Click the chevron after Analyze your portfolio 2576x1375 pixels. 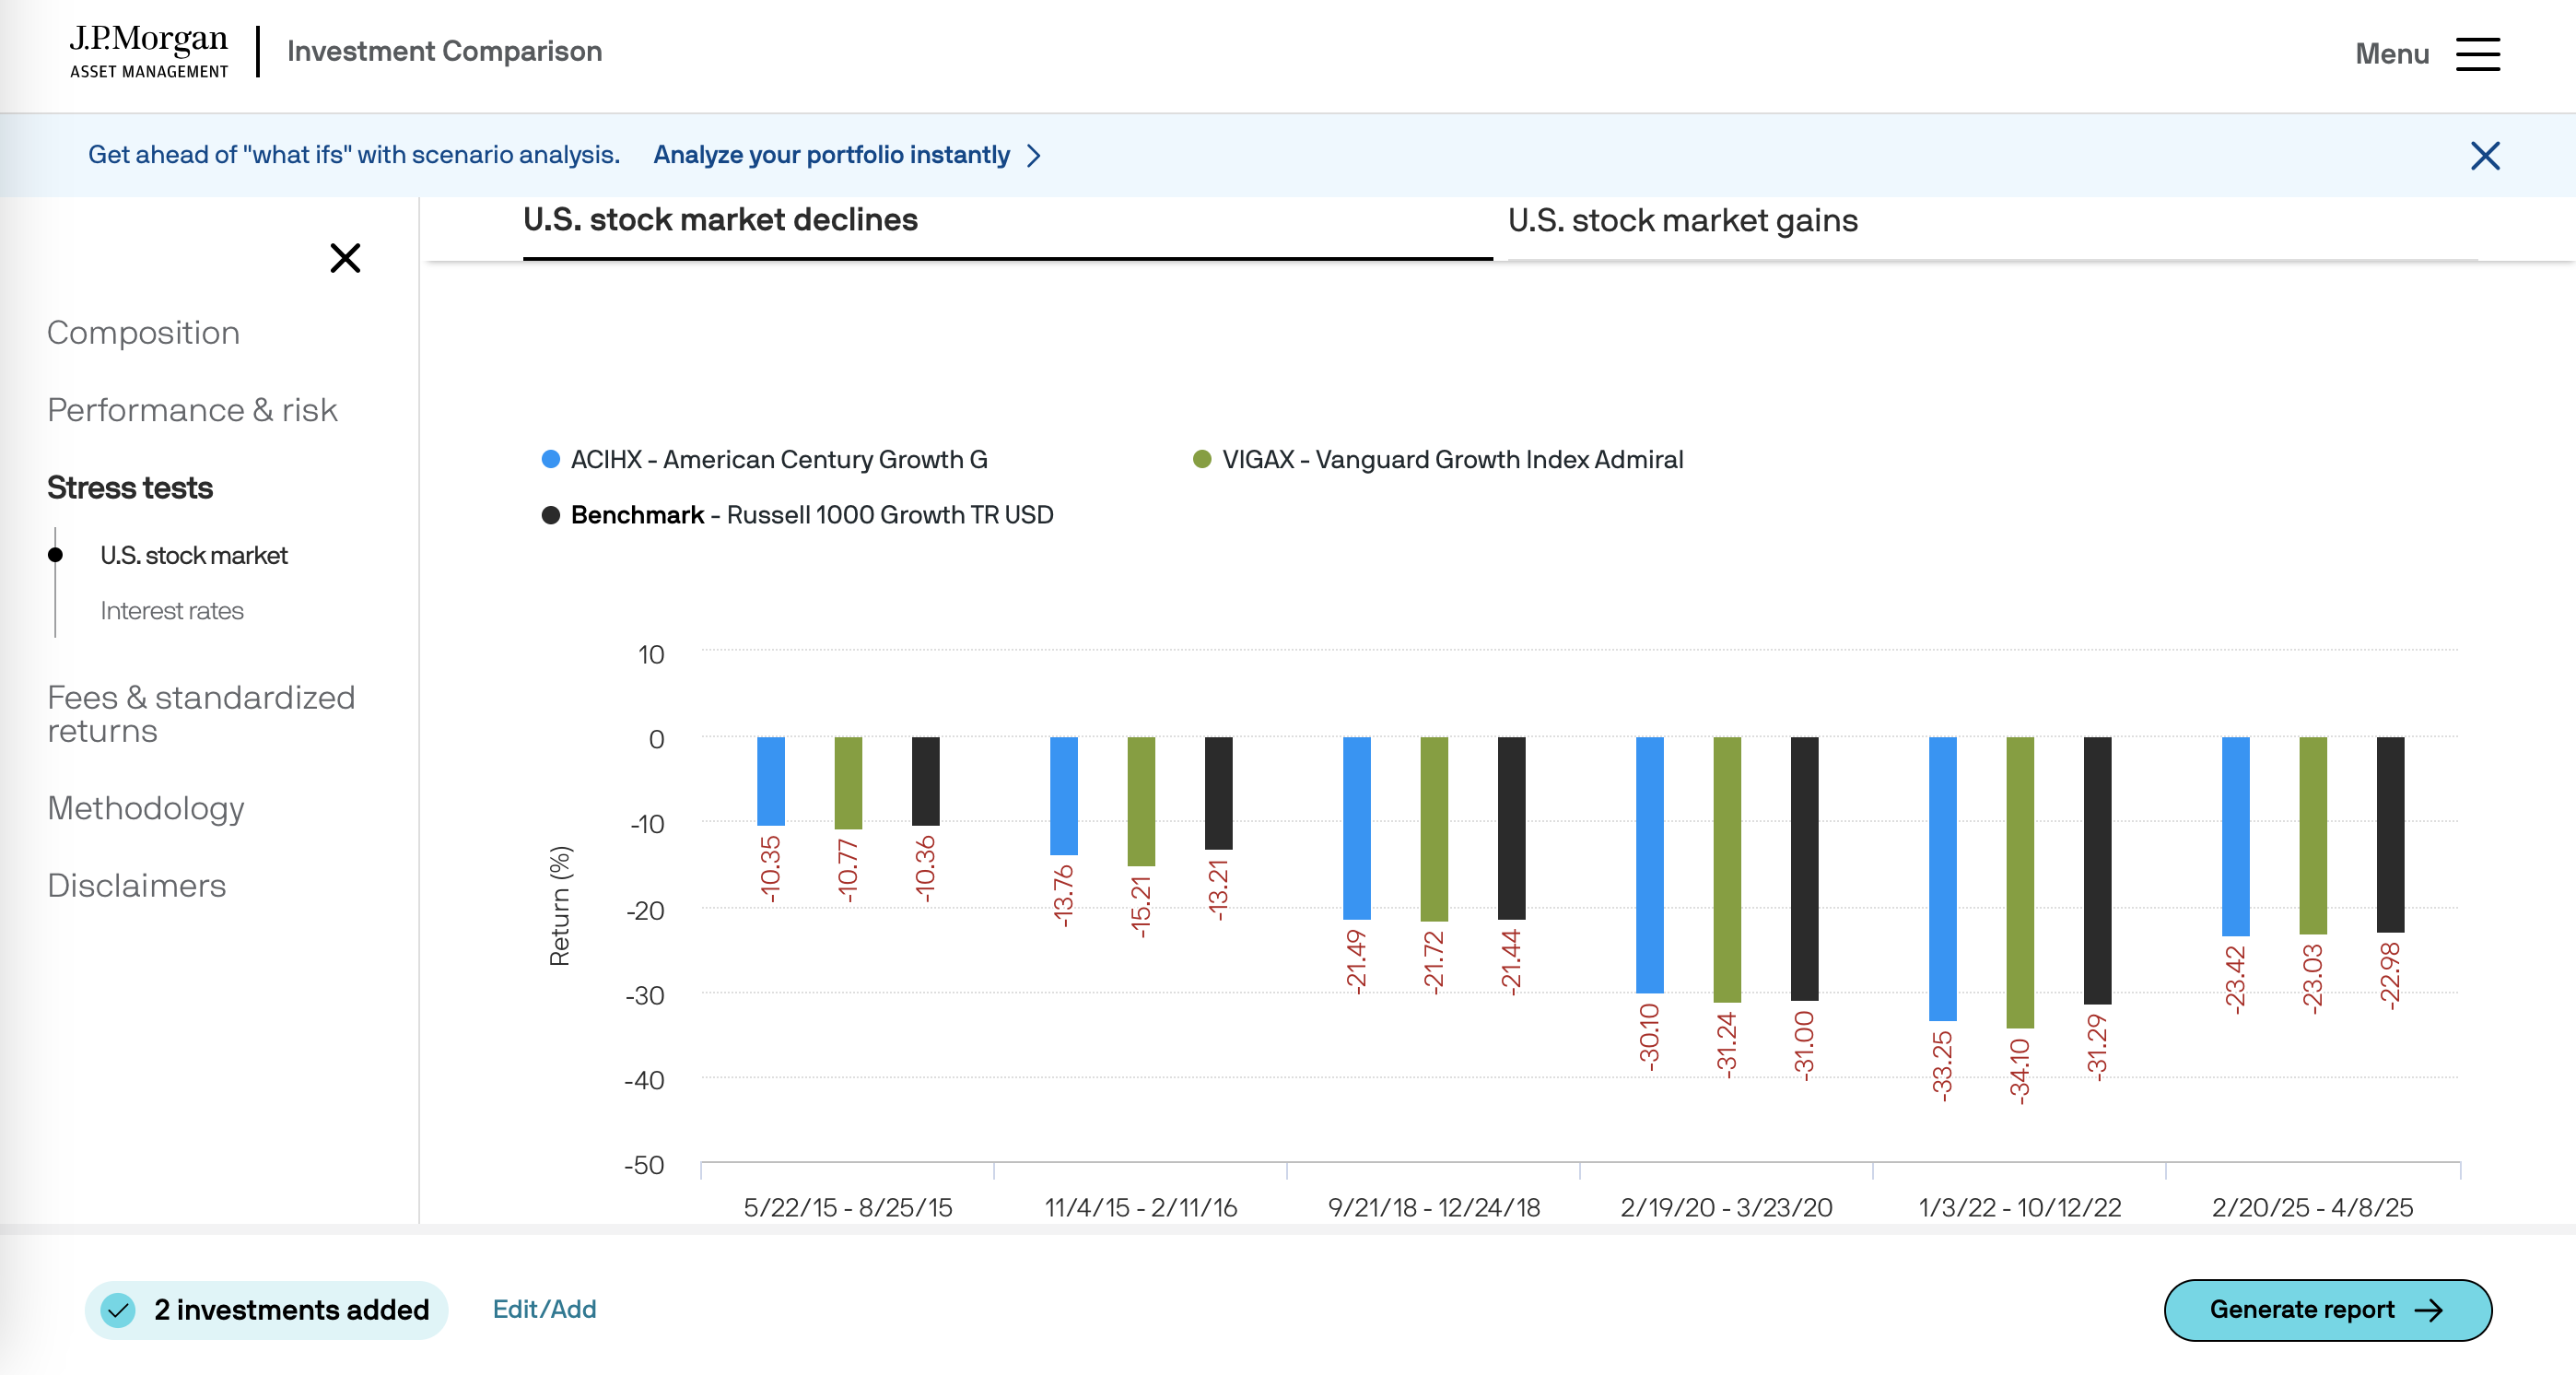[1035, 156]
